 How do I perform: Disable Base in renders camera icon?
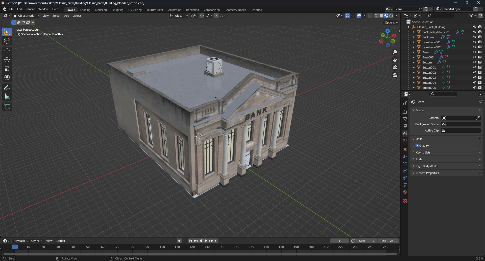(x=480, y=52)
